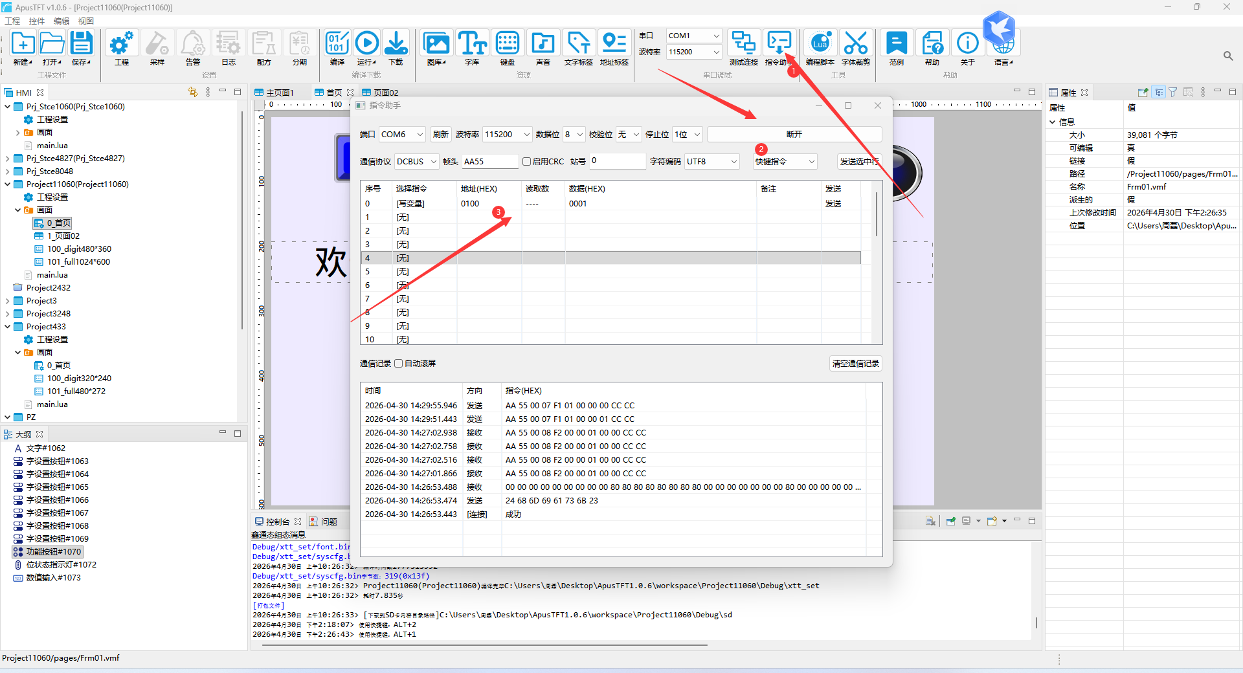Image resolution: width=1243 pixels, height=673 pixels.
Task: Open the 端口 COM6 dropdown in 指令助手
Action: pyautogui.click(x=402, y=135)
